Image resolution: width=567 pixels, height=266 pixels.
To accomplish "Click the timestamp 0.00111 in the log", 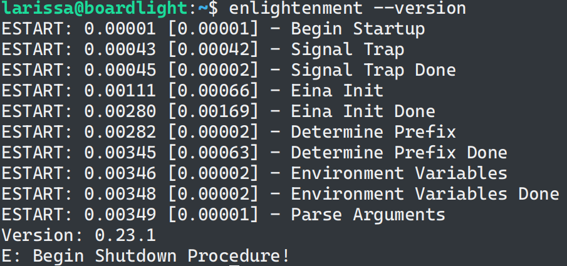I will click(120, 91).
